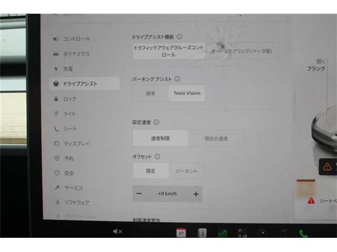The height and width of the screenshot is (252, 337).
Task: Show info for パーキングアシスト
Action: [x=177, y=79]
